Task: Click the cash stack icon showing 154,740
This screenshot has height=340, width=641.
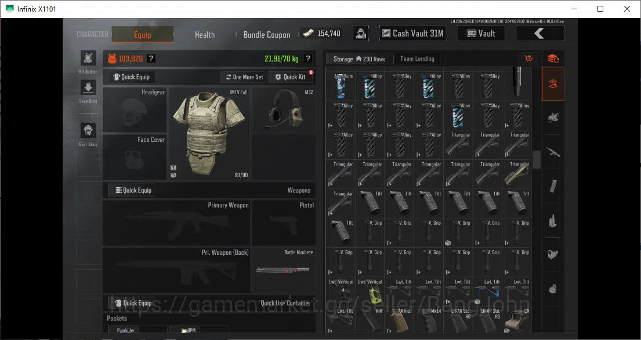Action: [x=308, y=34]
